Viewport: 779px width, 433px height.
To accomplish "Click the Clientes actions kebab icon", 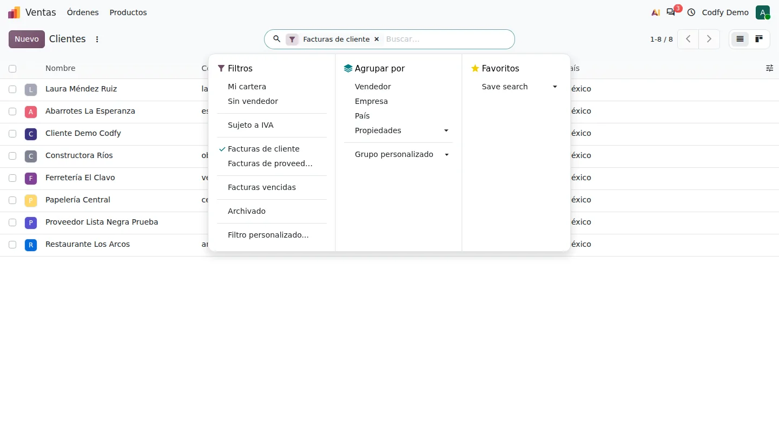I will [97, 39].
